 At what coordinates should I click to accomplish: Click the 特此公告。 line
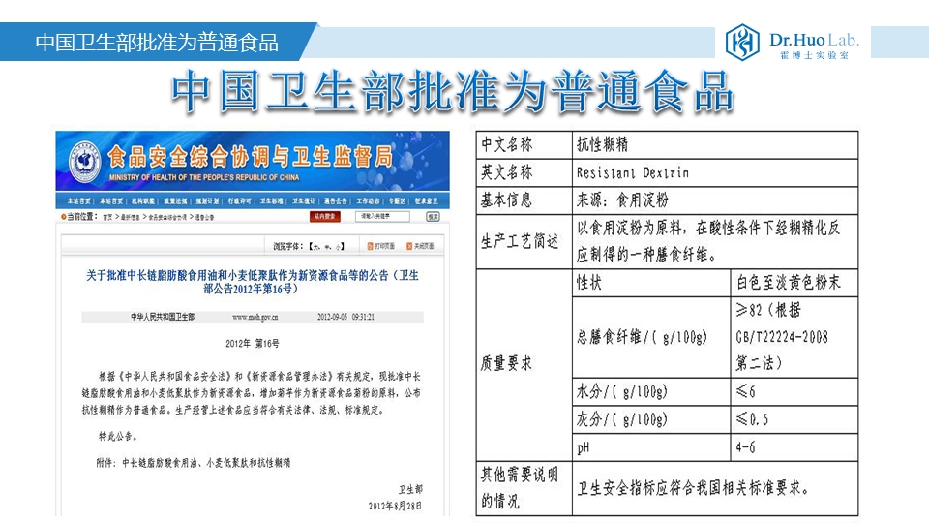click(118, 437)
